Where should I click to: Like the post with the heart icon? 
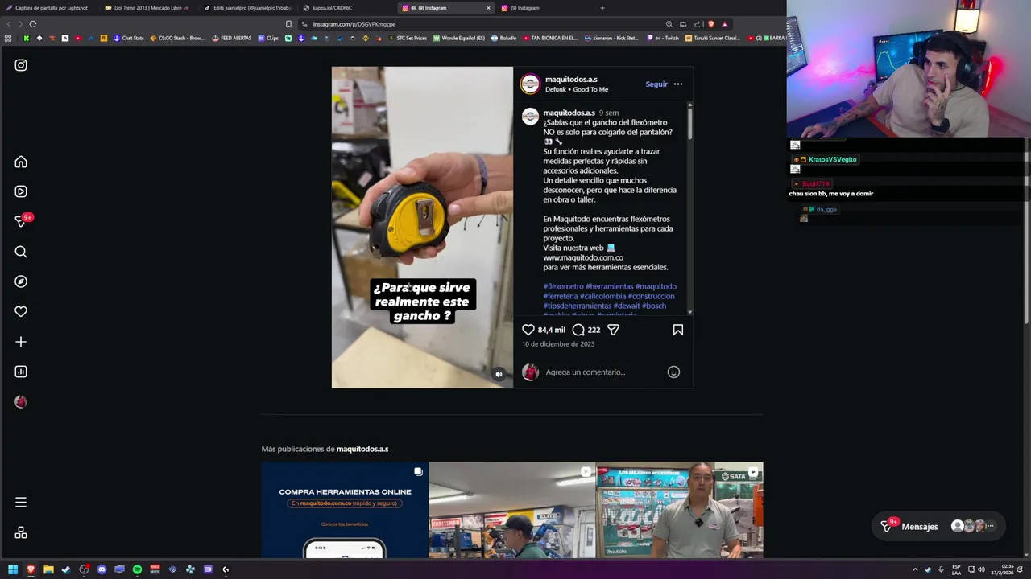pyautogui.click(x=528, y=330)
